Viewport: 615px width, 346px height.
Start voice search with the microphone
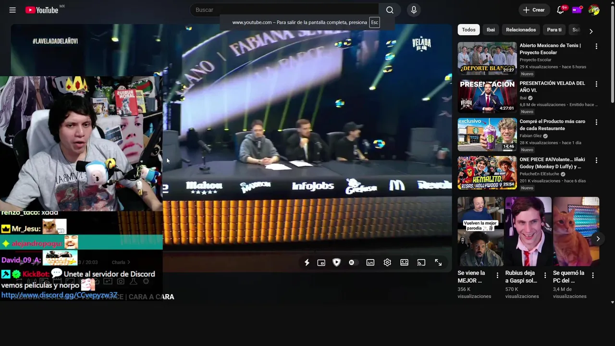414,10
